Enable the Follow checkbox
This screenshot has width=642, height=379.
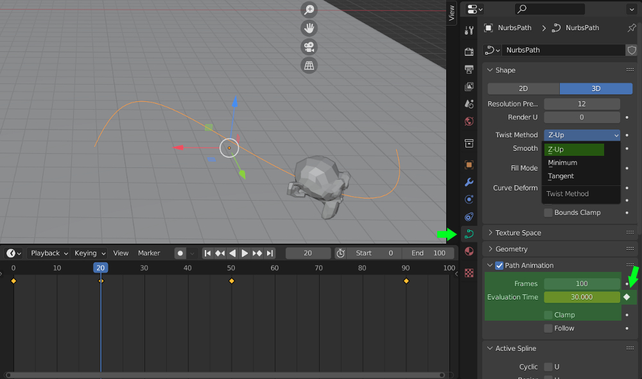pyautogui.click(x=548, y=328)
